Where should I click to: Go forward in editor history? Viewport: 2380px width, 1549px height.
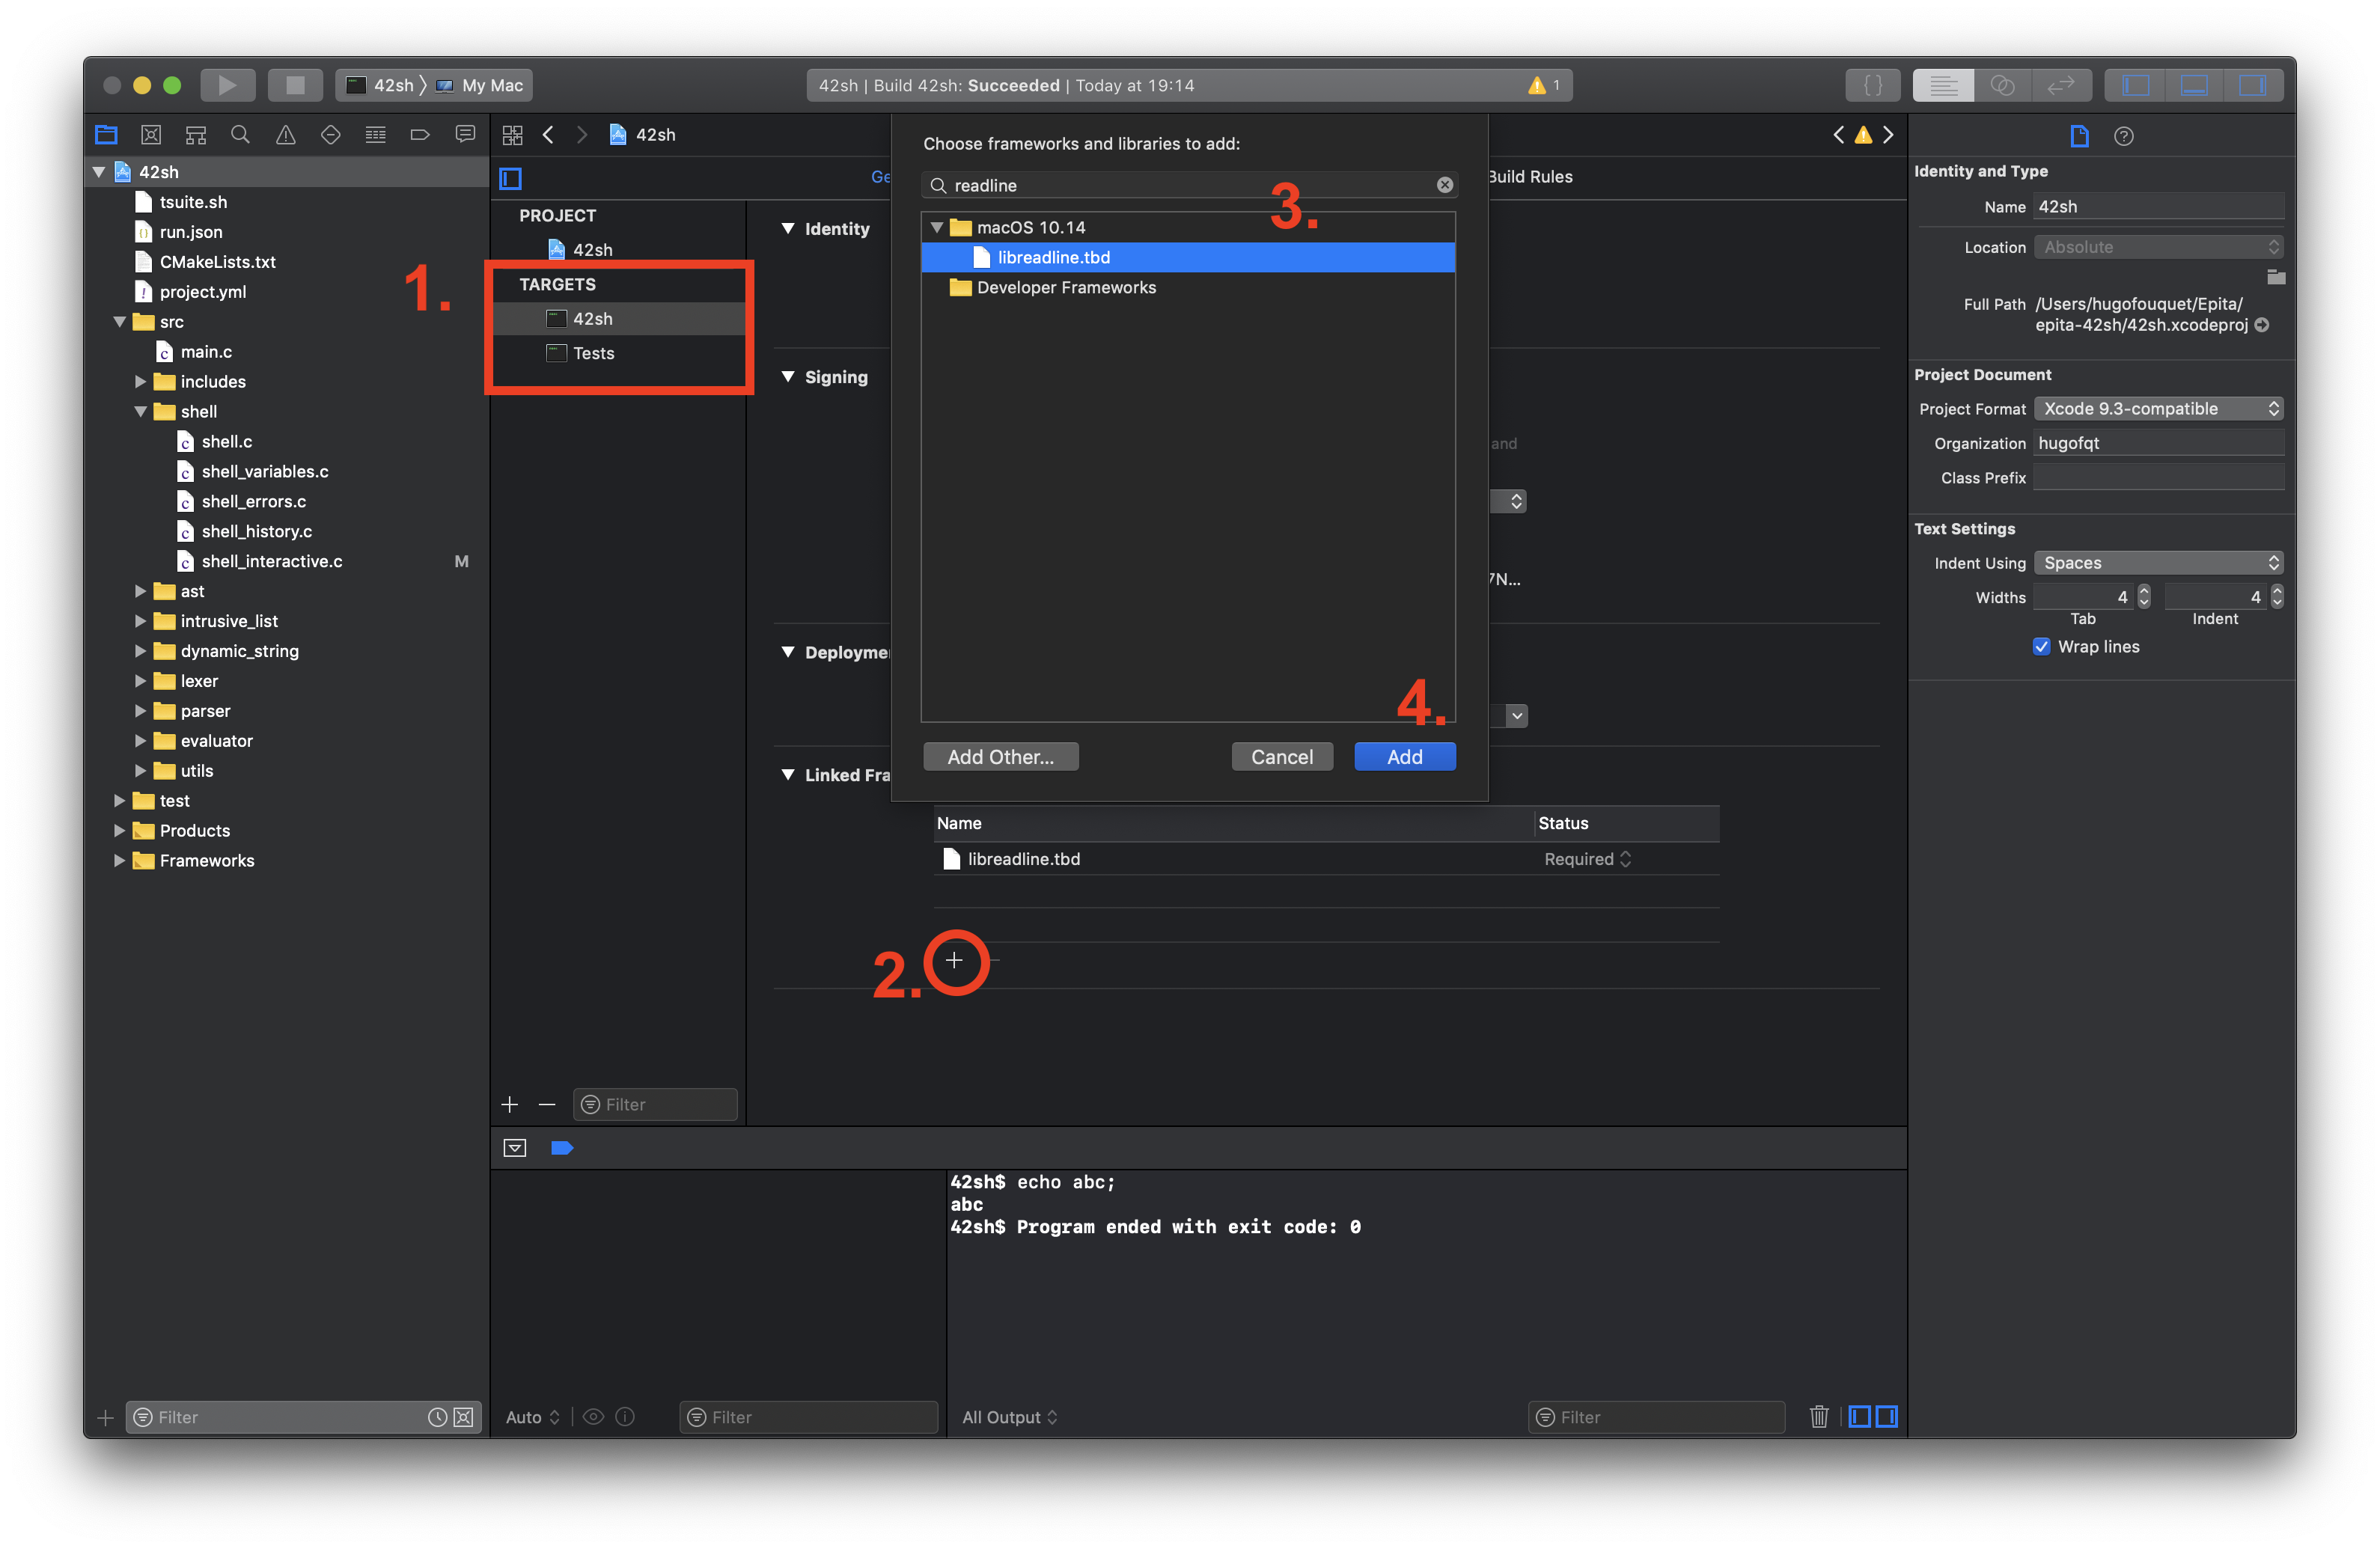(582, 134)
